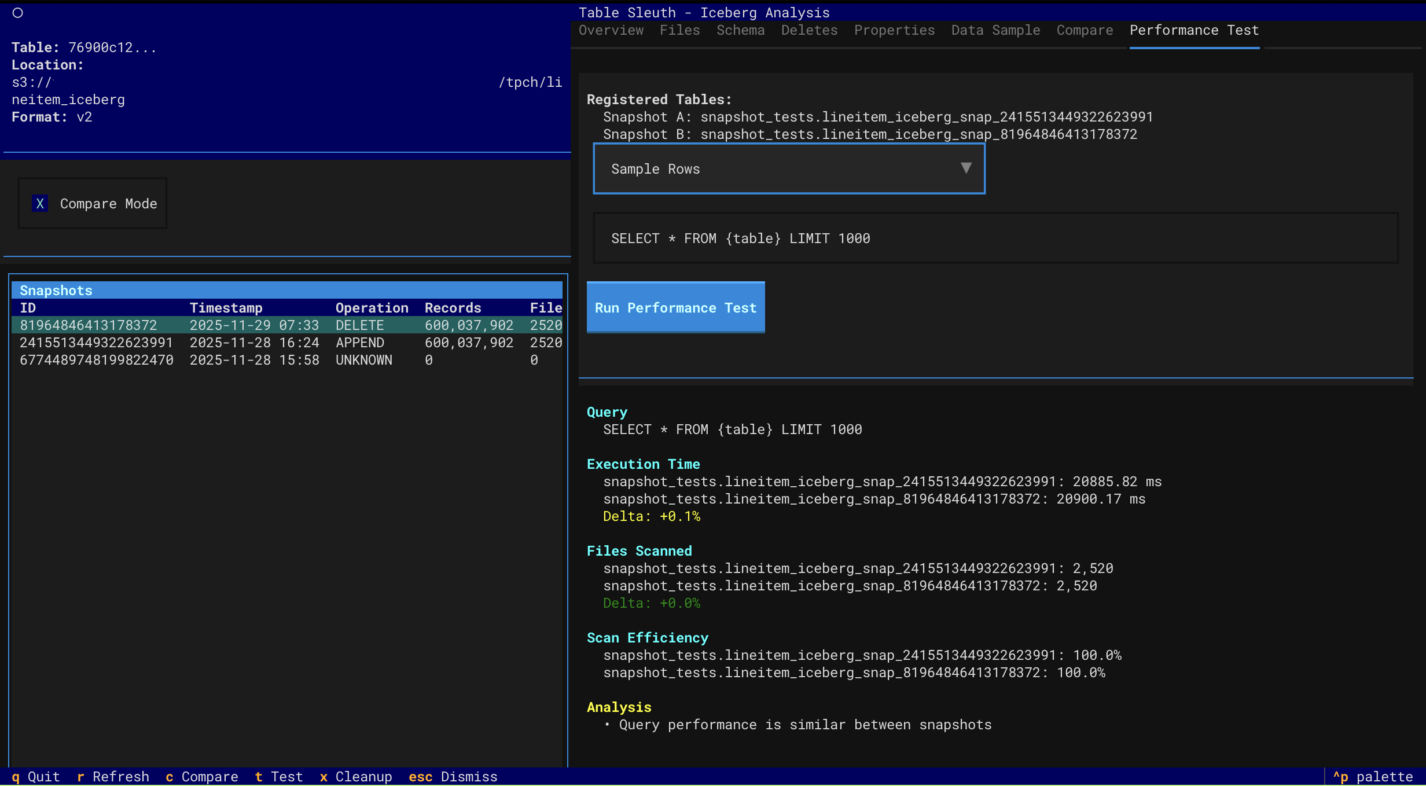Open the Files tab
The width and height of the screenshot is (1426, 786).
tap(679, 30)
